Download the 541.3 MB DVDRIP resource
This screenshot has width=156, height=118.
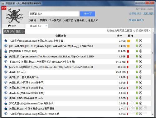coord(137,62)
